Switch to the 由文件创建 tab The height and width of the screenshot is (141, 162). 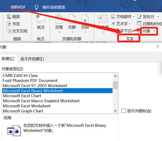point(32,59)
